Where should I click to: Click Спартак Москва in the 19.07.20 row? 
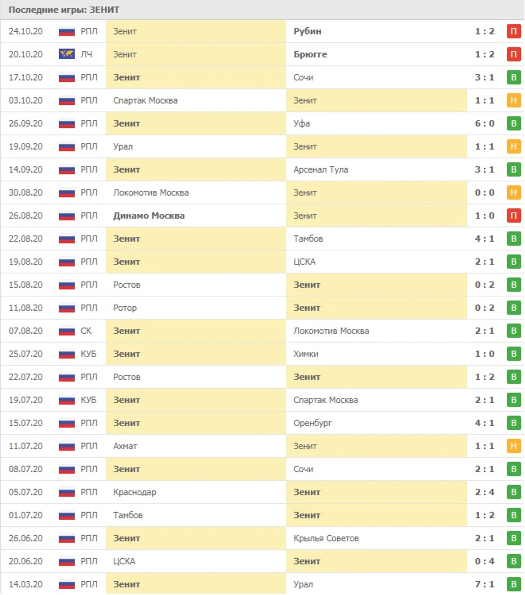coord(325,400)
